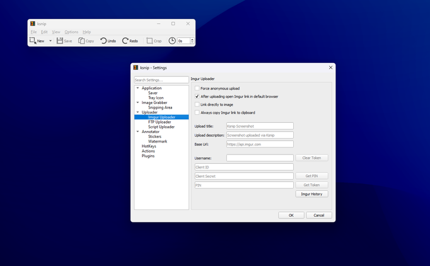Click the ksnip icon in Settings title bar
Image resolution: width=430 pixels, height=266 pixels.
tap(136, 67)
